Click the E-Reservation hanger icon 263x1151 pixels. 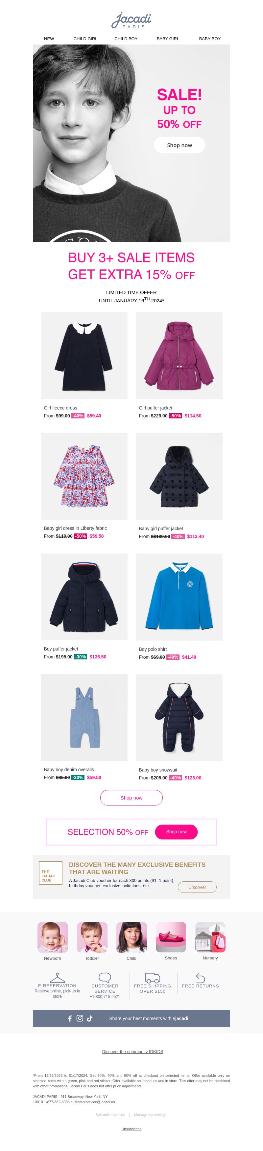coord(58,978)
